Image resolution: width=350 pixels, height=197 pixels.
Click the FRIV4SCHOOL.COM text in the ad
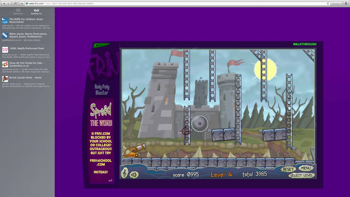[x=101, y=163]
